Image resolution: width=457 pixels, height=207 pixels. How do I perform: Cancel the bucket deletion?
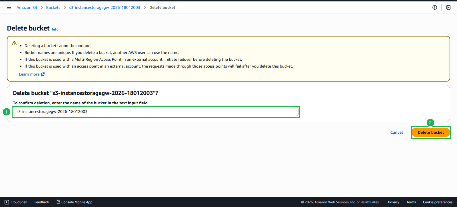(x=396, y=132)
